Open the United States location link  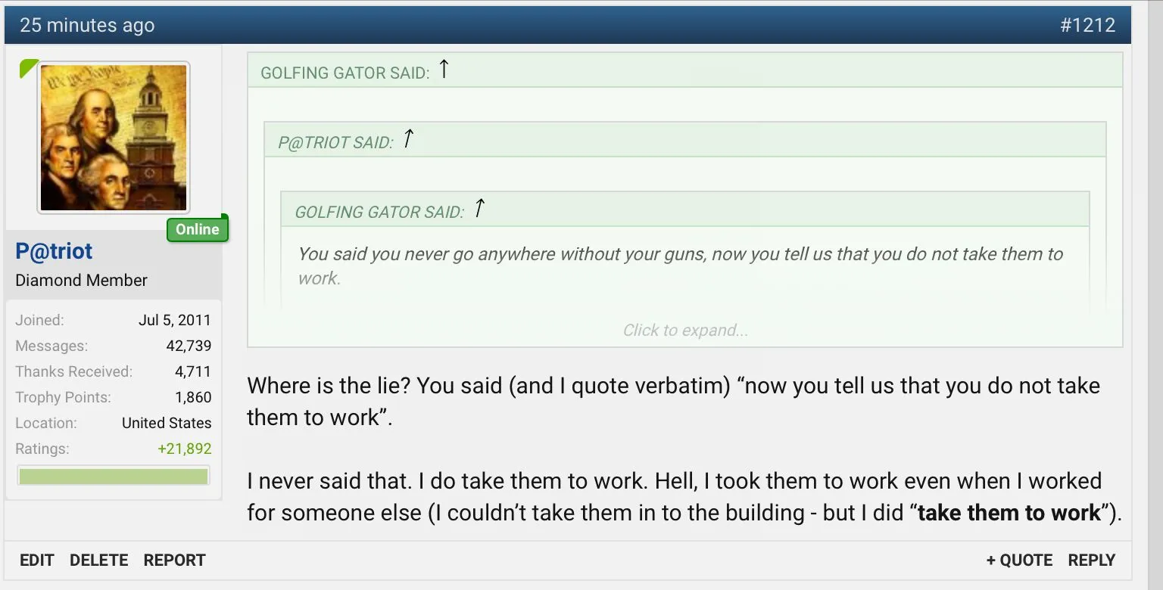167,424
